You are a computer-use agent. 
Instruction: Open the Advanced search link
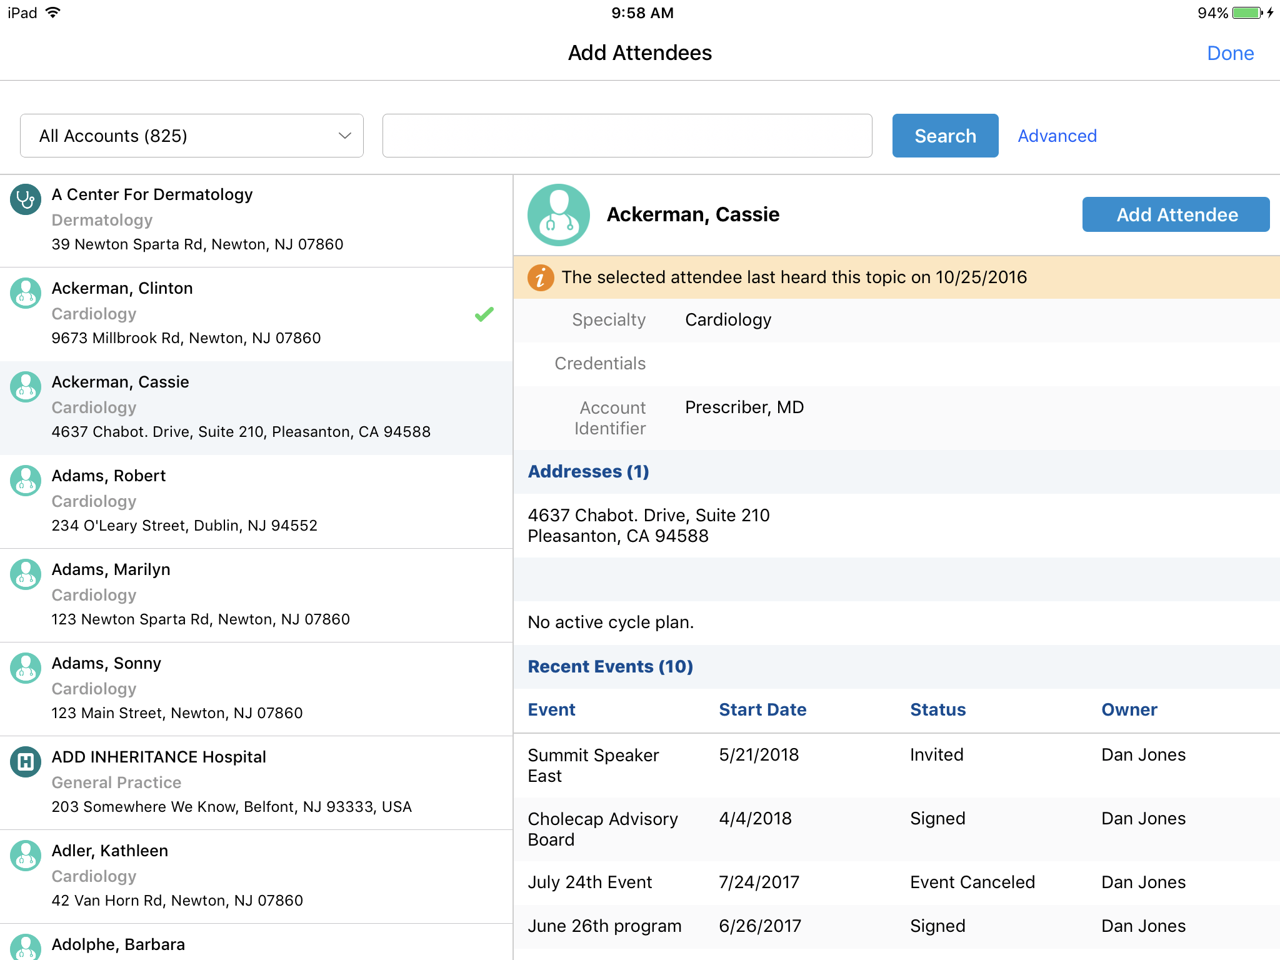click(x=1057, y=136)
